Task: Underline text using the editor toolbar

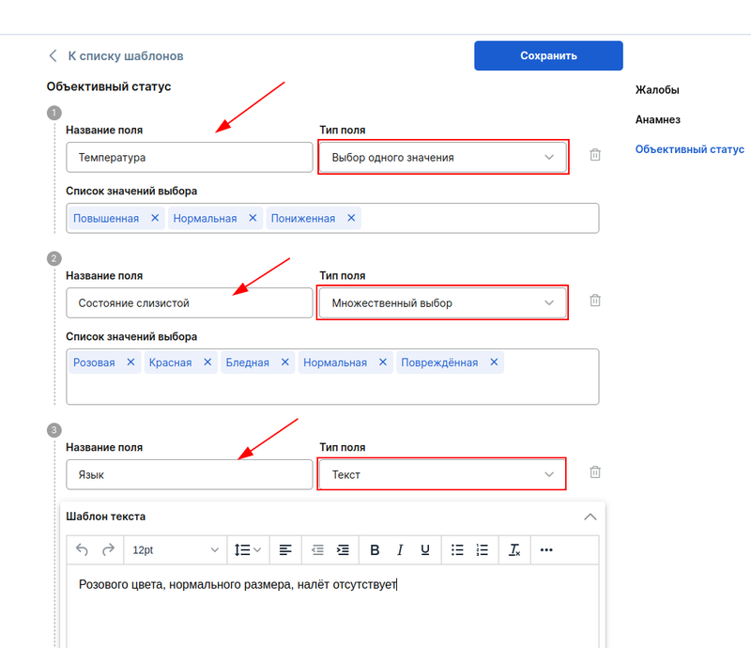Action: click(425, 549)
